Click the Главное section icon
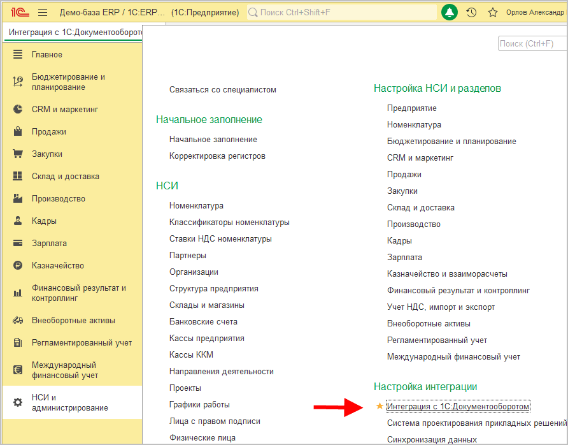The width and height of the screenshot is (568, 445). 18,54
